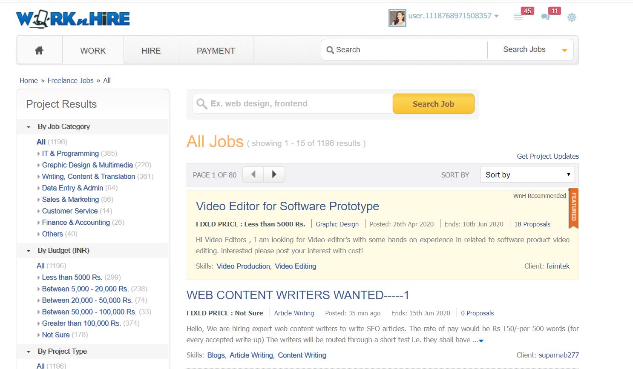
Task: Click the Featured ribbon on job card
Action: click(574, 208)
